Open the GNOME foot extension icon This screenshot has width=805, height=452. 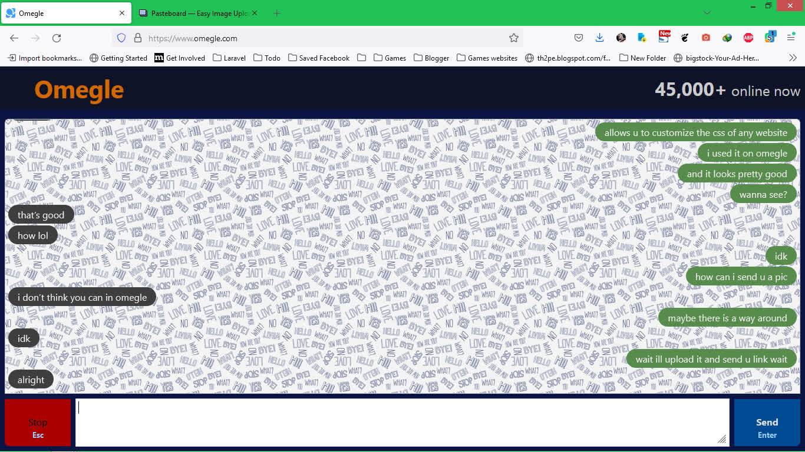(x=685, y=38)
